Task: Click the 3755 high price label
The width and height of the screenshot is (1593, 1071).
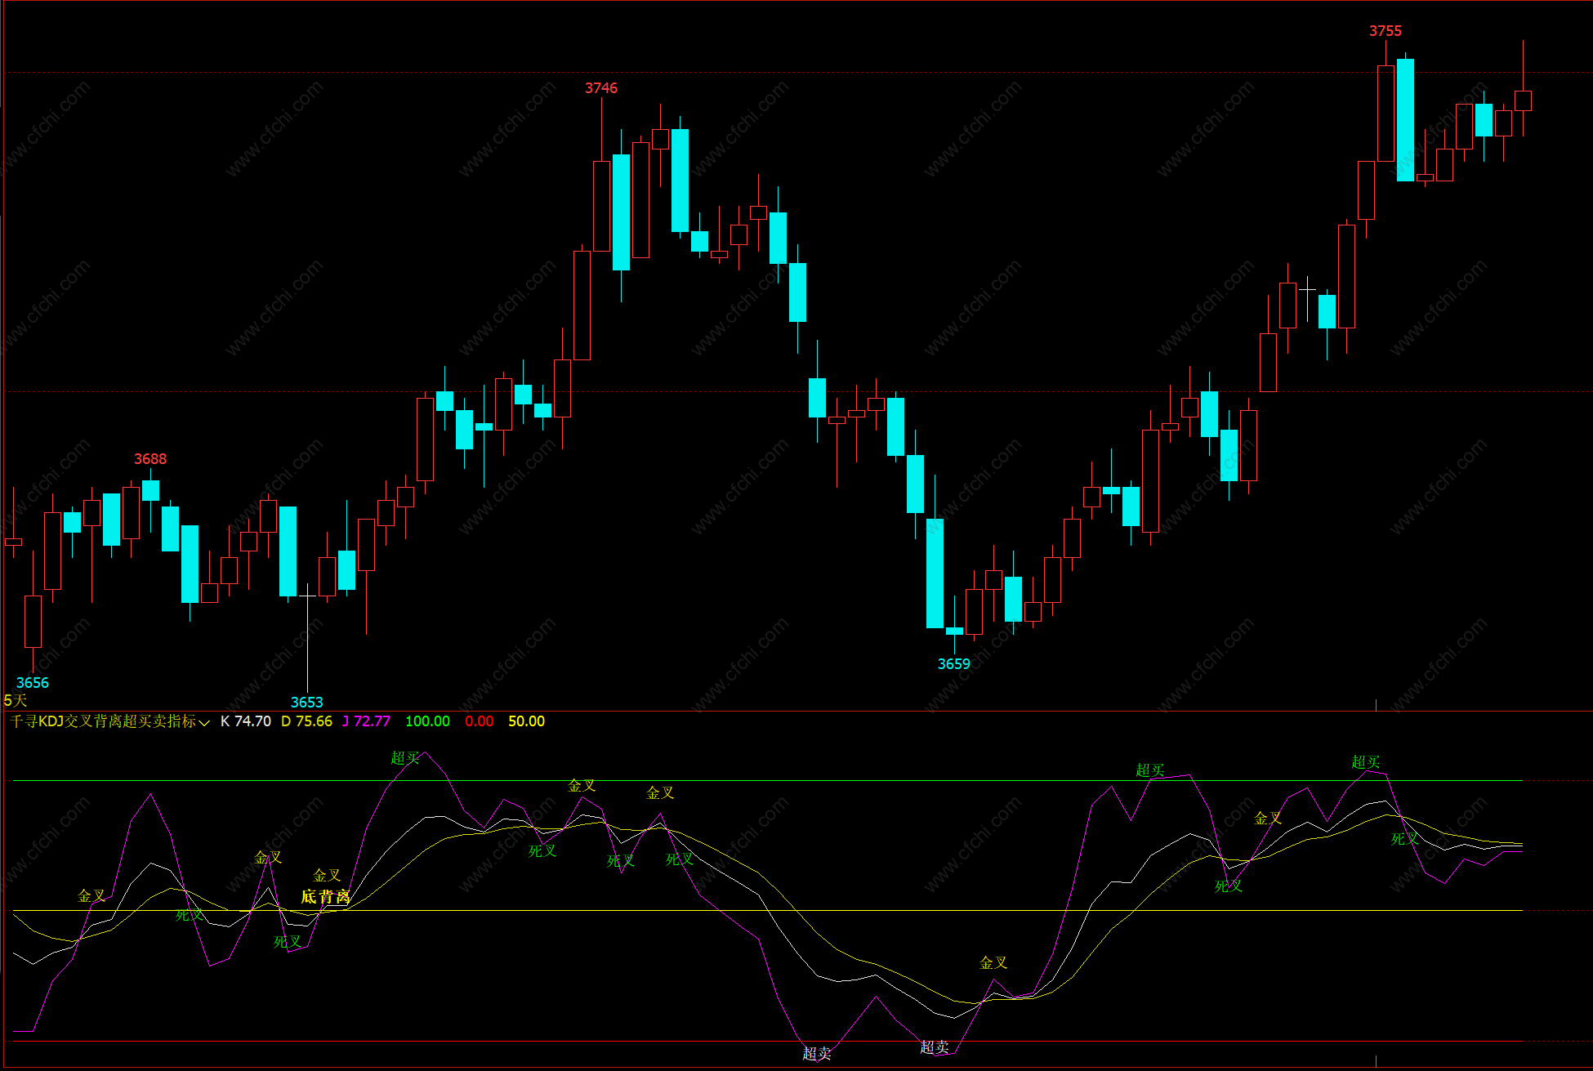Action: point(1385,31)
